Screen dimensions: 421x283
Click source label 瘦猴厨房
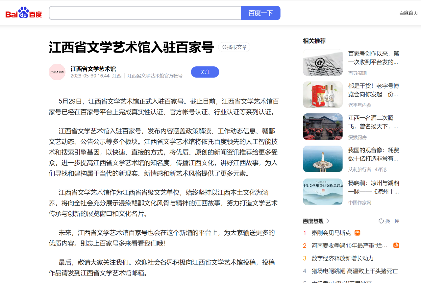pyautogui.click(x=358, y=137)
